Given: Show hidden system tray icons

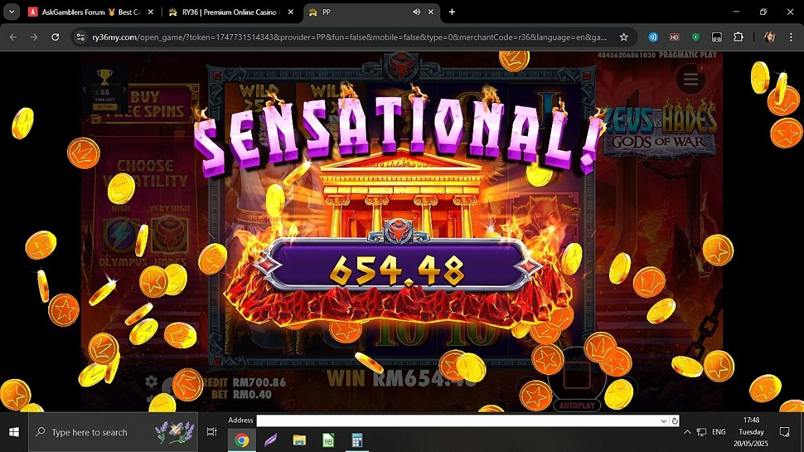Looking at the screenshot, I should [687, 433].
